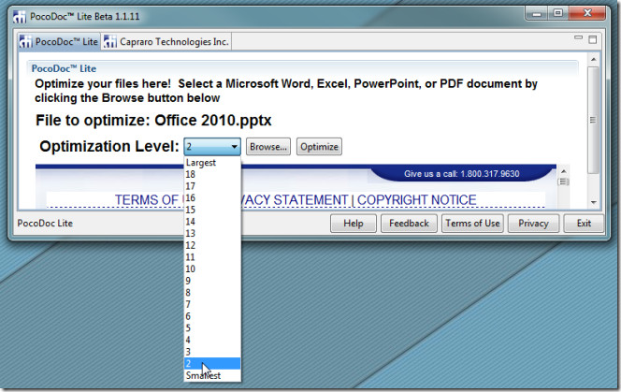This screenshot has height=392, width=621.
Task: Select Largest in optimization list
Action: [212, 163]
